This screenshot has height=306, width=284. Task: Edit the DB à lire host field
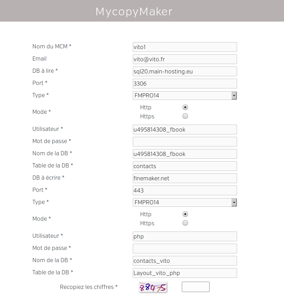coord(185,71)
